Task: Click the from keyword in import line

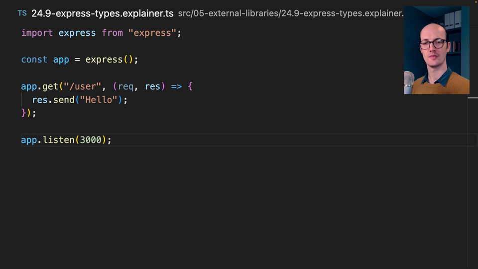Action: pos(112,33)
